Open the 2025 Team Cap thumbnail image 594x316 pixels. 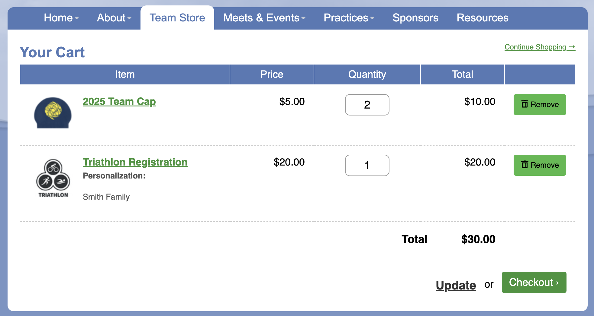pos(53,113)
